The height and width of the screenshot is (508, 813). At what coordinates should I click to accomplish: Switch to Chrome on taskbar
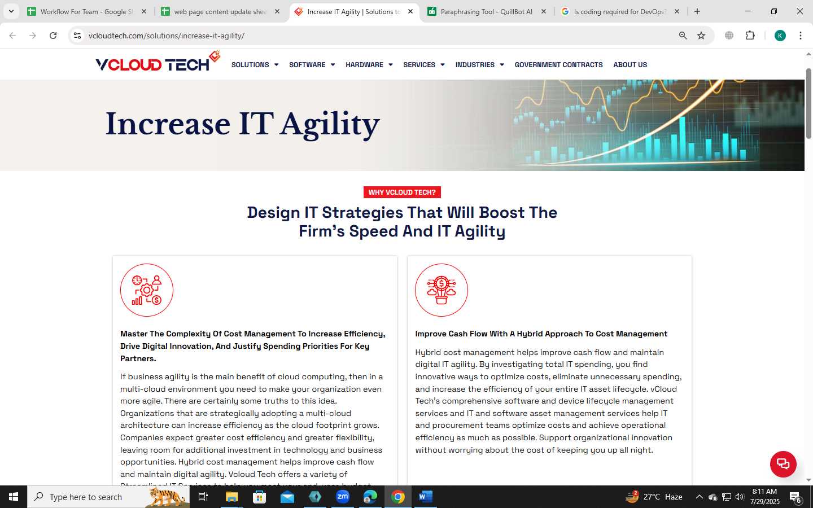click(x=398, y=497)
